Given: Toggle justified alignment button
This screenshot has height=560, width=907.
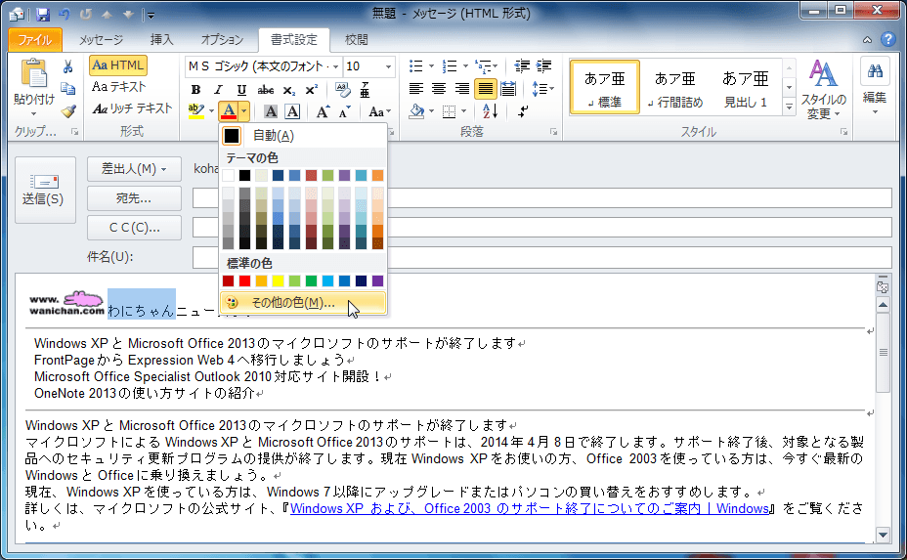Looking at the screenshot, I should coord(485,89).
